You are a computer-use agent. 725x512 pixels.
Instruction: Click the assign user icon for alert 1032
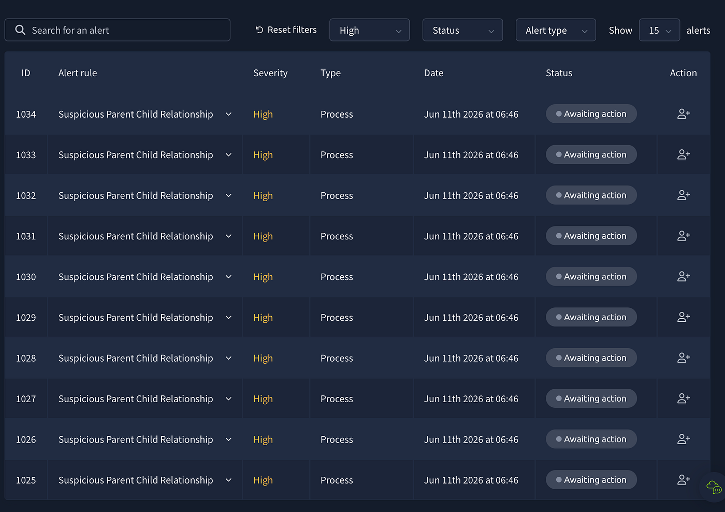click(x=684, y=195)
